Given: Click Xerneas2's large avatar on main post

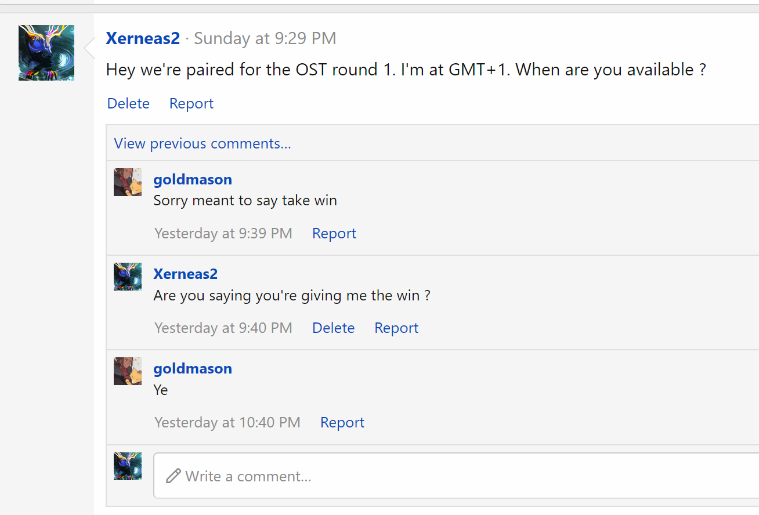Looking at the screenshot, I should (x=46, y=53).
